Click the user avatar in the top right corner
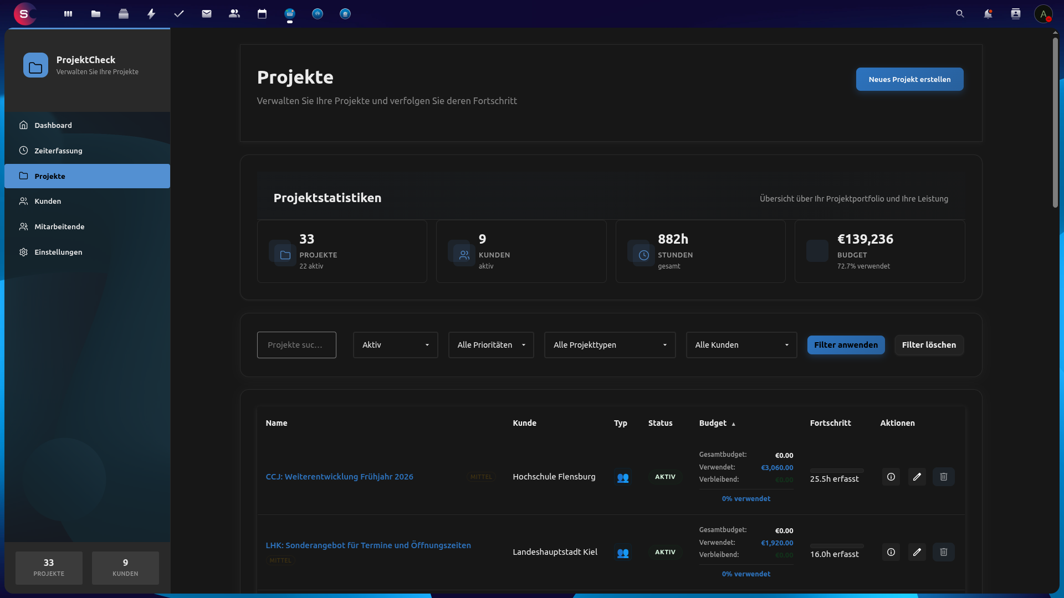The height and width of the screenshot is (598, 1064). point(1043,14)
